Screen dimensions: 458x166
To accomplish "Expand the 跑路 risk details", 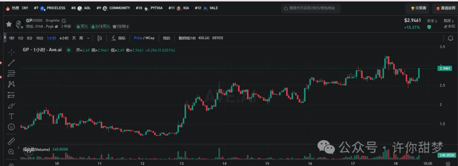I will coord(449,21).
